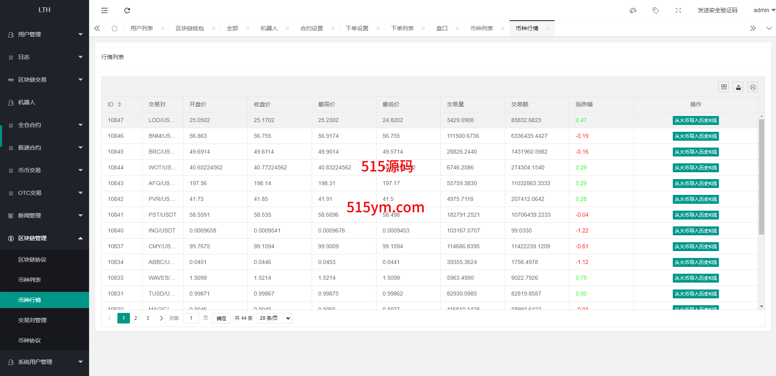
Task: Open the theme palette icon
Action: tap(633, 11)
